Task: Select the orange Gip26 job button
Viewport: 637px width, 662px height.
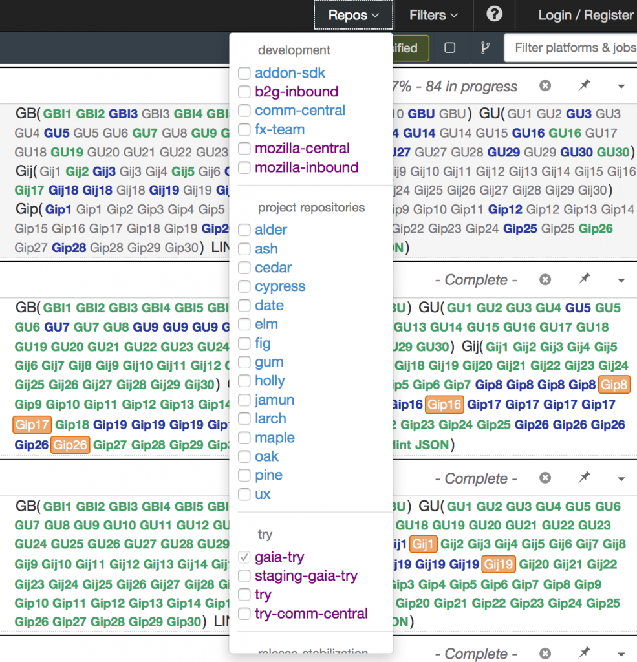Action: click(x=70, y=445)
